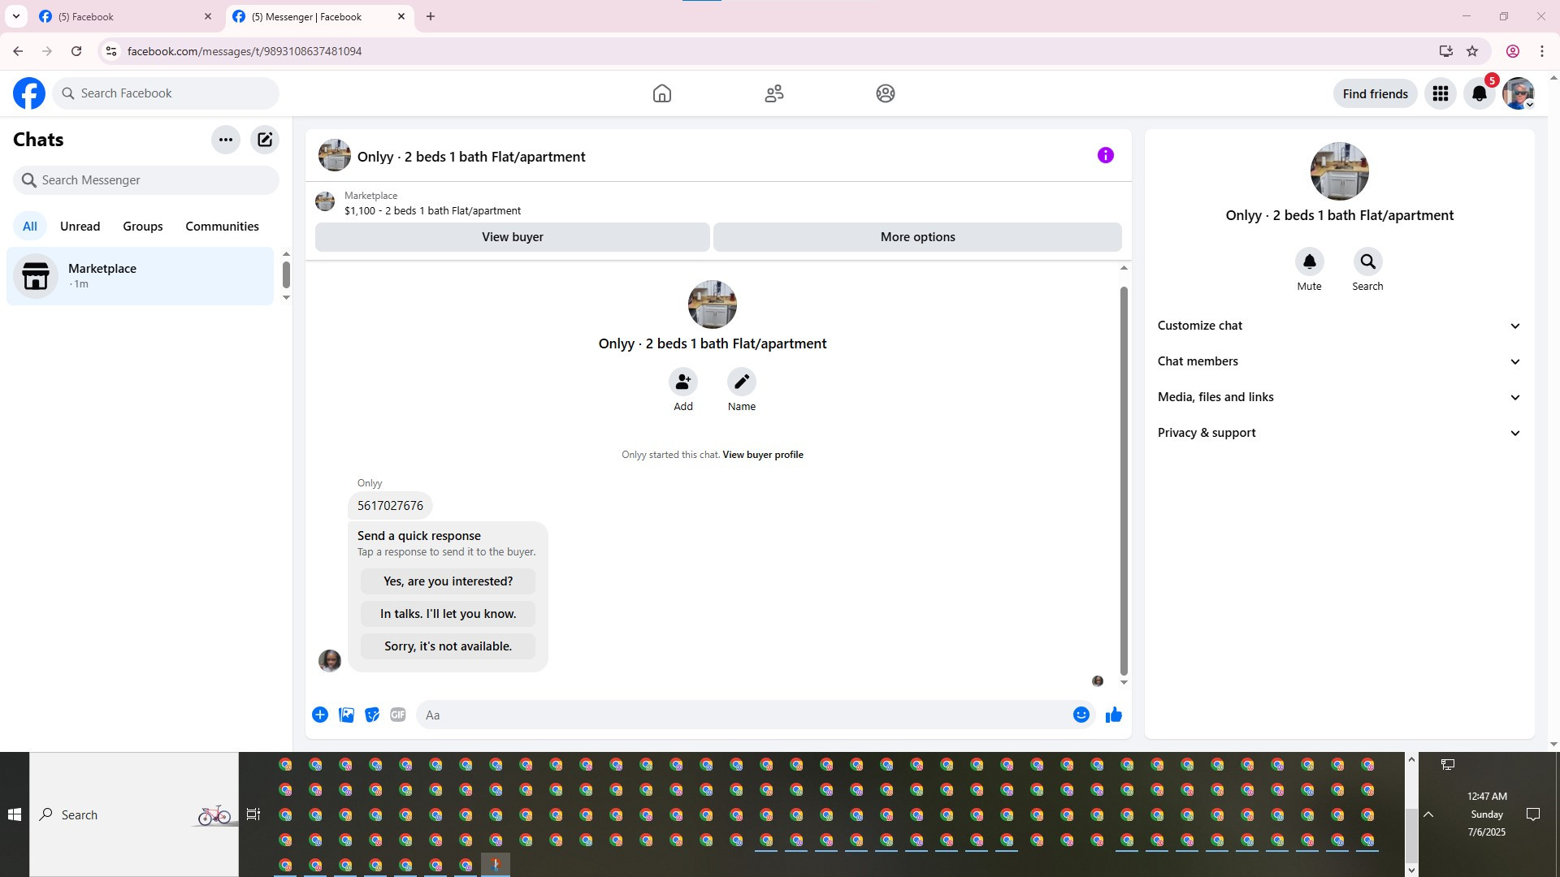Open chat options three-dots menu
The image size is (1560, 877).
[226, 140]
